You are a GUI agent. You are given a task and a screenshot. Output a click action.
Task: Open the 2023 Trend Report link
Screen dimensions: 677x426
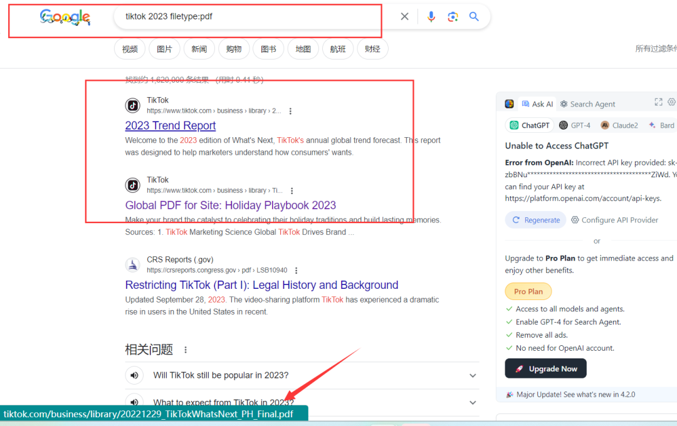click(x=170, y=125)
